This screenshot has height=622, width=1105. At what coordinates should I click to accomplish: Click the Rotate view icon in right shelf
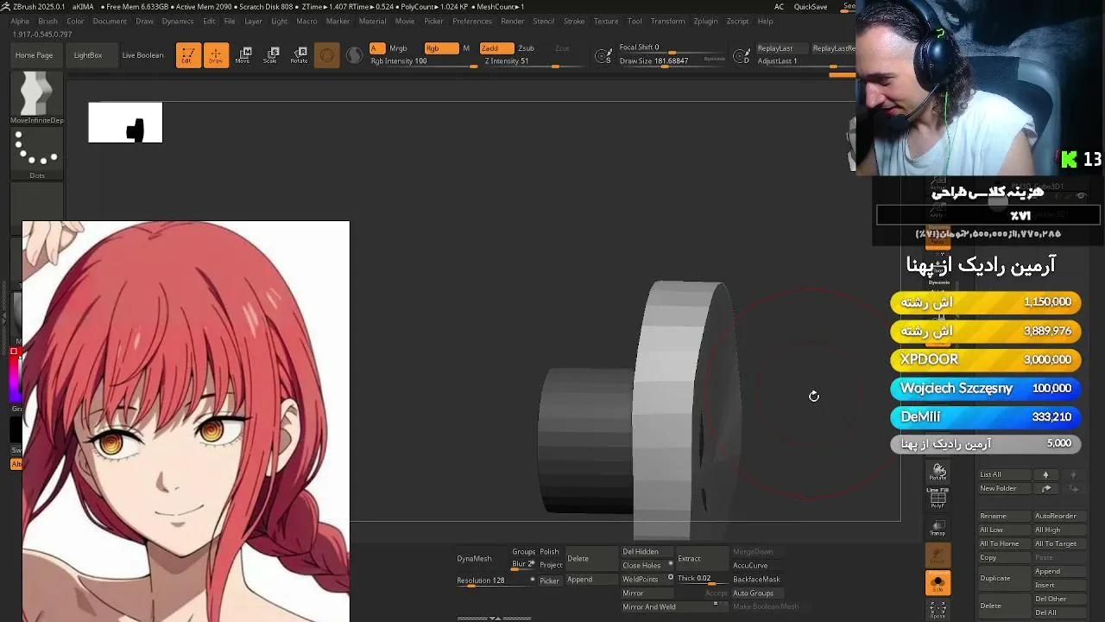pos(938,473)
